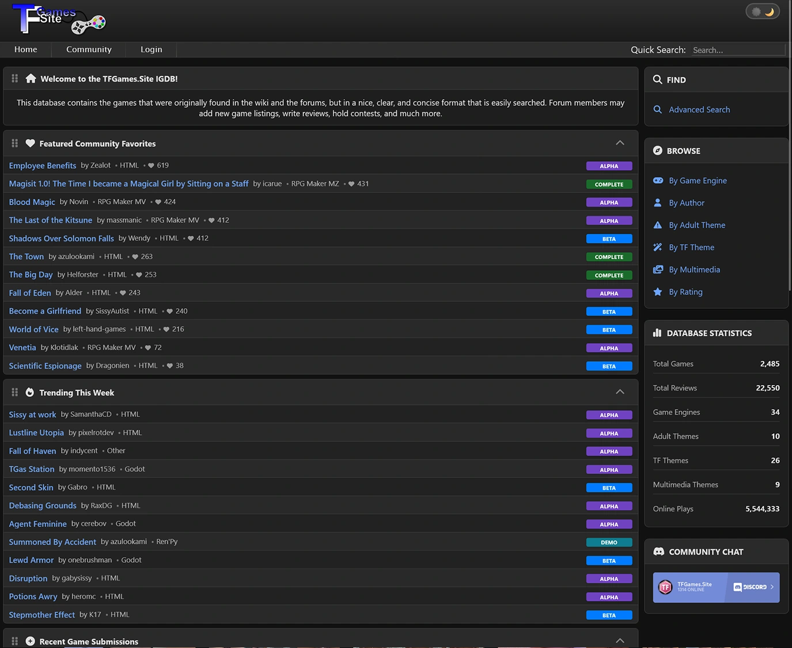Open the Login menu item
The height and width of the screenshot is (648, 792).
pos(151,50)
